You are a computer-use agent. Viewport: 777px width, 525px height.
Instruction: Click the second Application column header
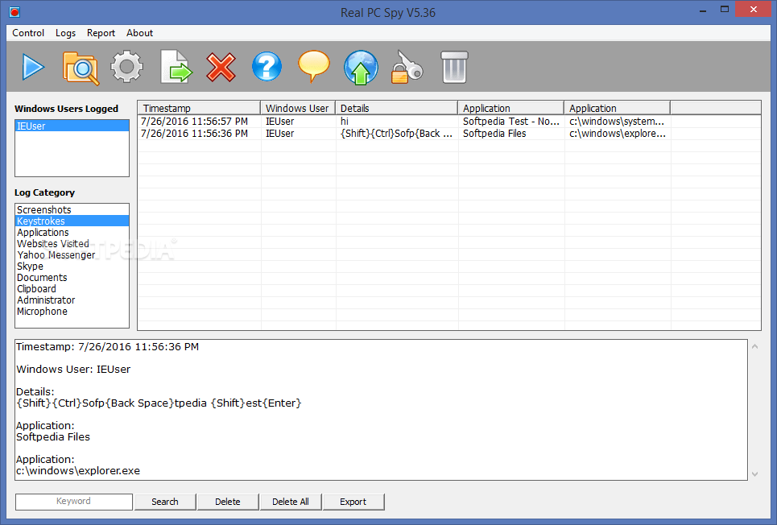click(x=618, y=108)
